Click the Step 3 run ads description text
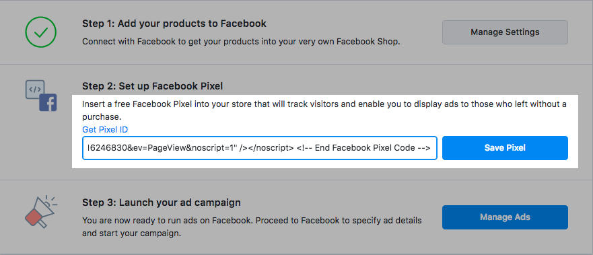 click(x=252, y=227)
